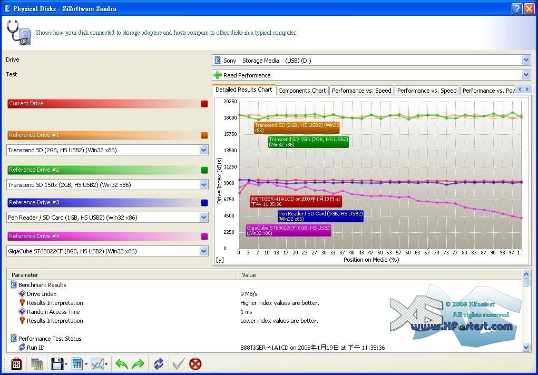Click the line graph icon in toolbar
Viewport: 538px width, 375px height.
point(97,364)
